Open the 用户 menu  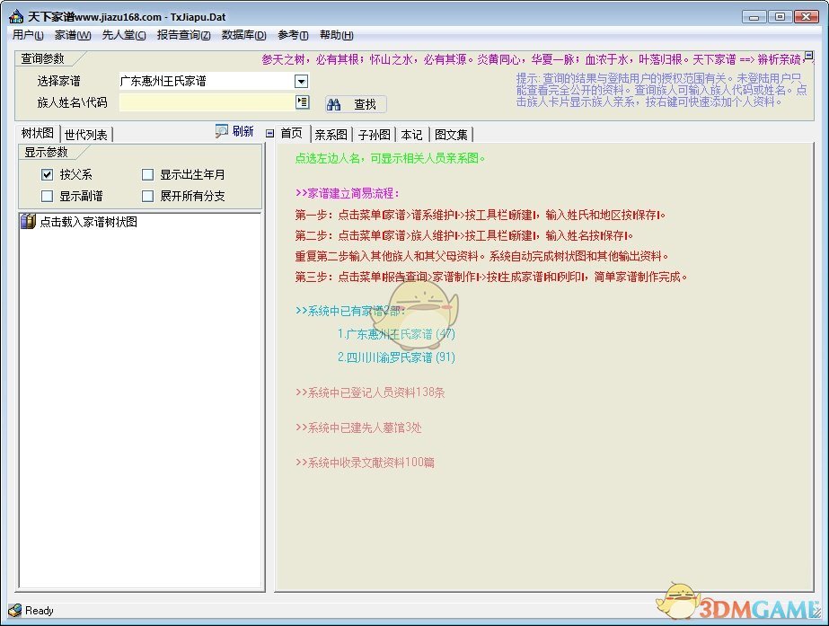[28, 35]
